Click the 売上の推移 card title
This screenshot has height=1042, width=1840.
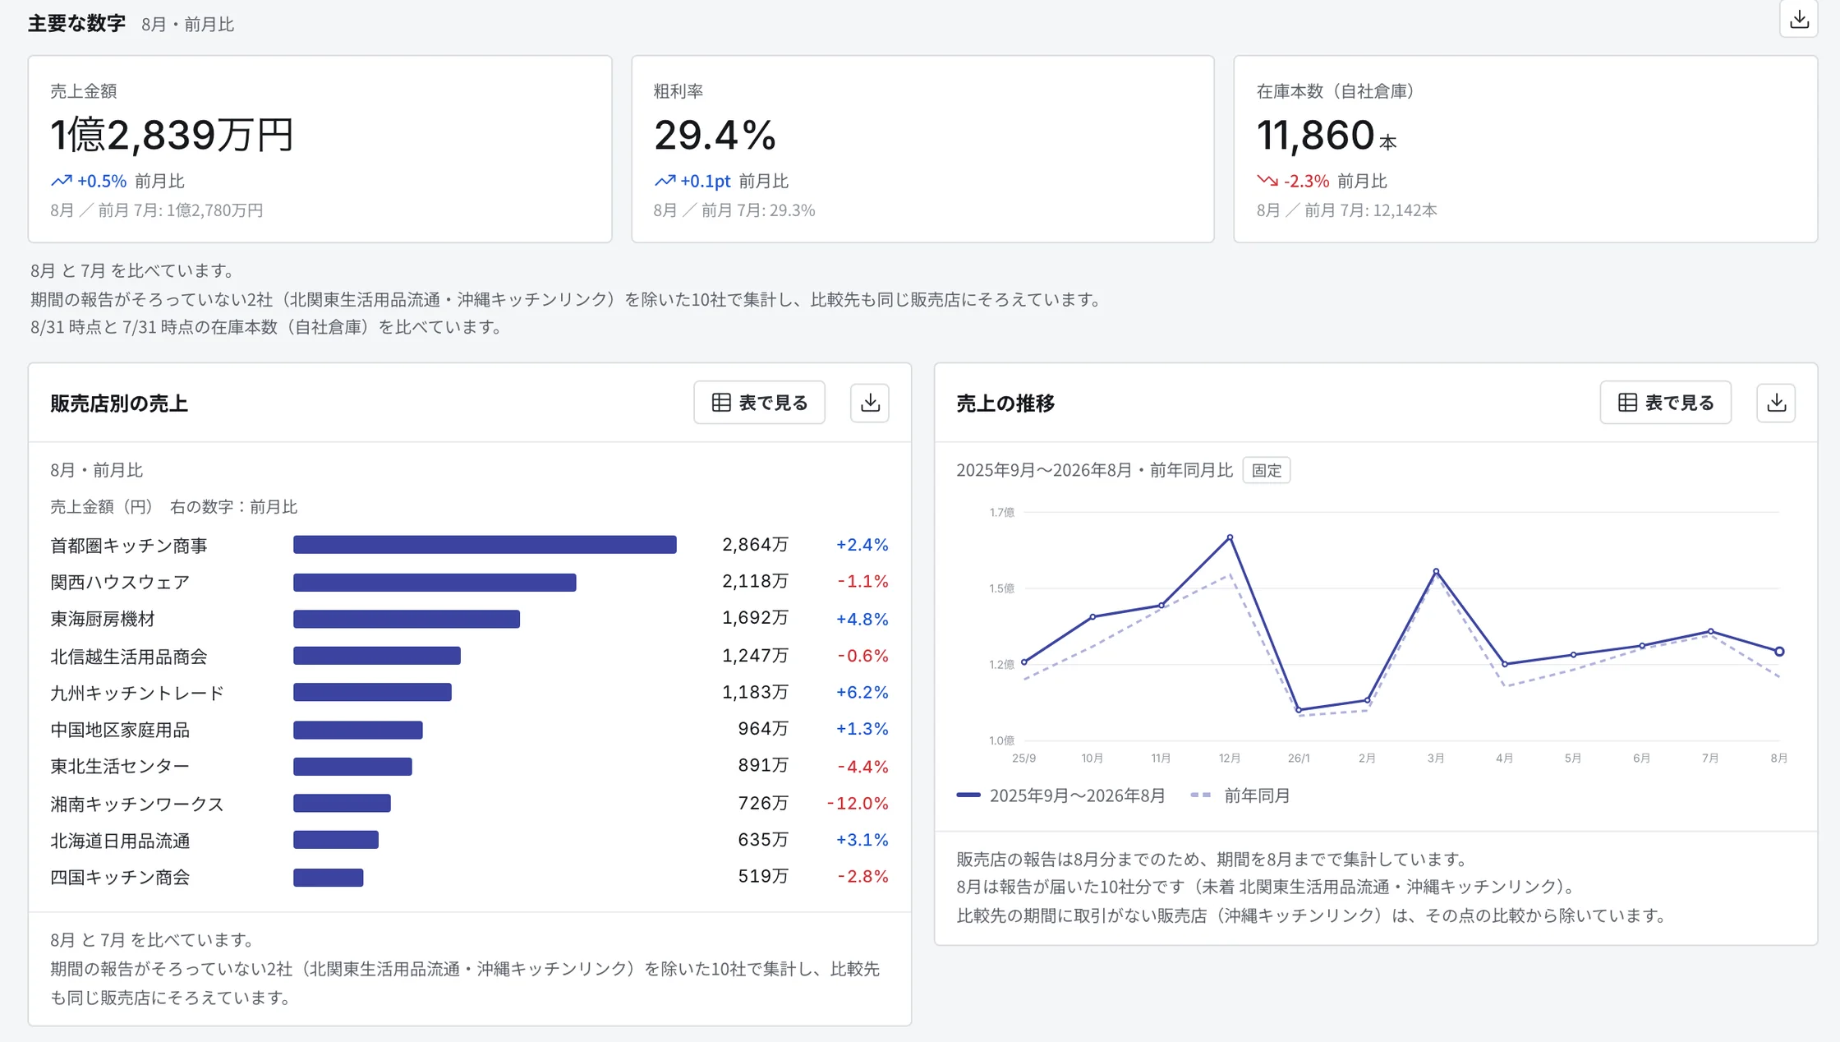tap(1005, 403)
